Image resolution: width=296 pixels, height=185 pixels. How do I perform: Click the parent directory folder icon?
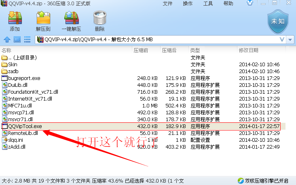pyautogui.click(x=4, y=57)
